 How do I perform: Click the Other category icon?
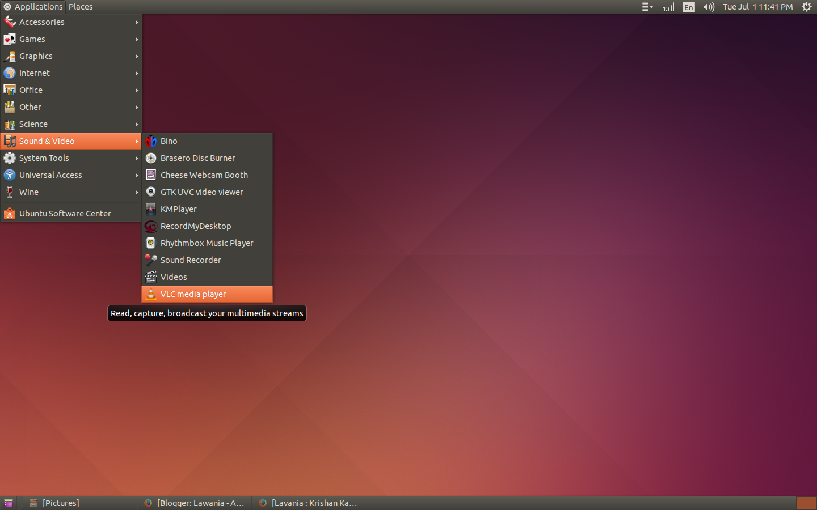[x=10, y=107]
